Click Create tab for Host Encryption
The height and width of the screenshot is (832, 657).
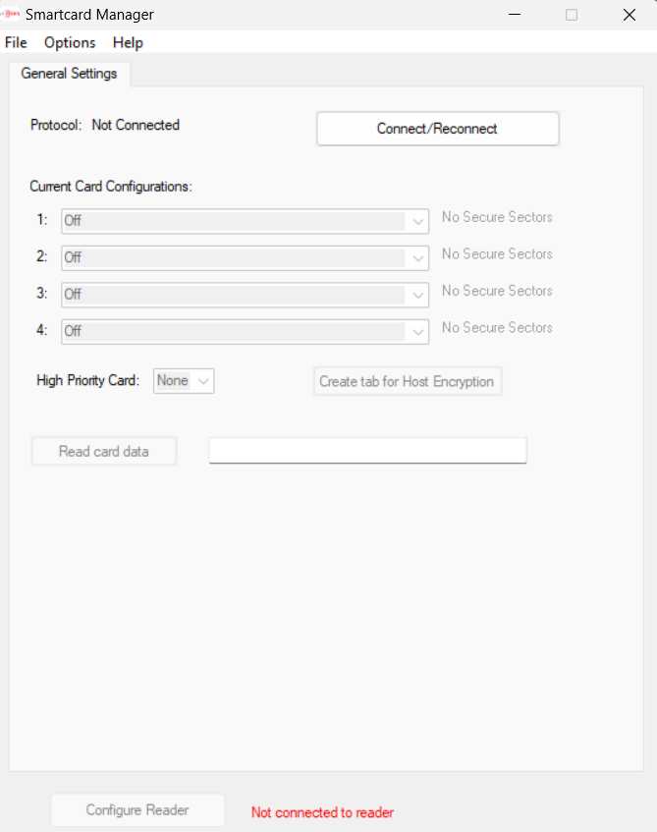407,381
